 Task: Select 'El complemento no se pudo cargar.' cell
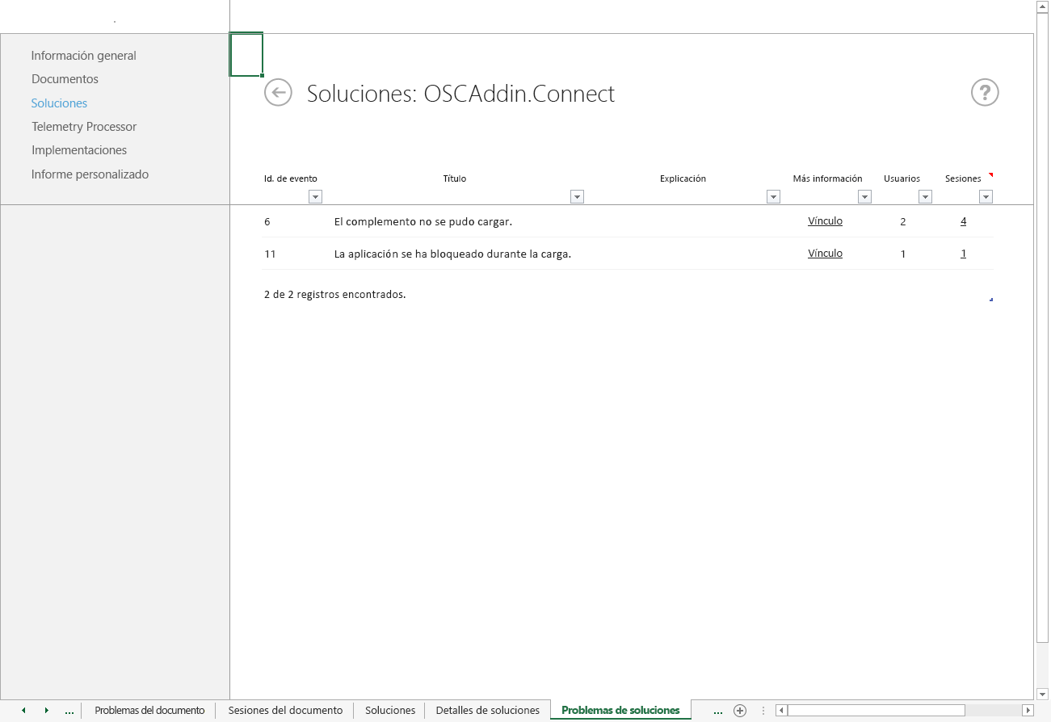423,221
